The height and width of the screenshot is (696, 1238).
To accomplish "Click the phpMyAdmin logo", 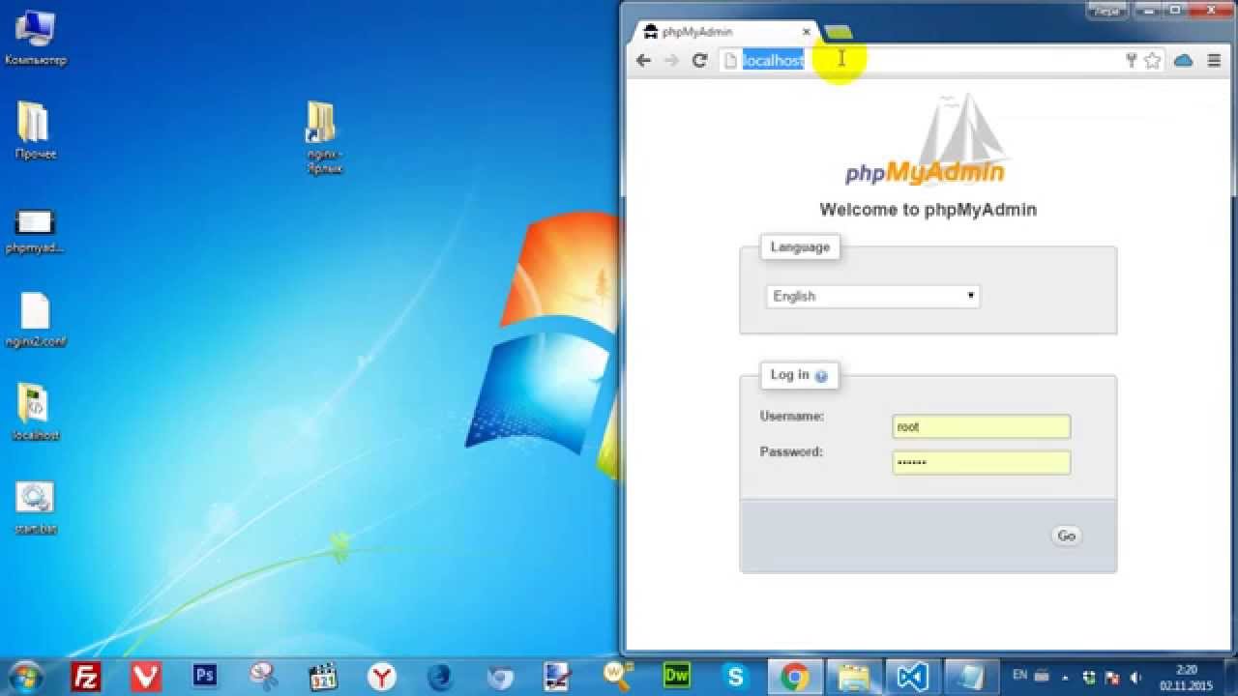I will point(927,140).
